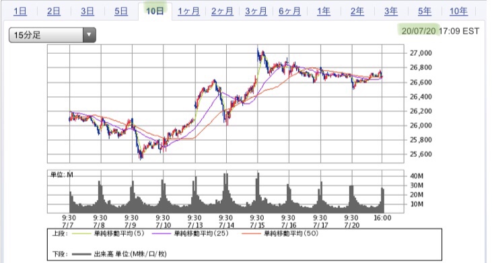This screenshot has width=492, height=263.
Task: Open the 1年 chart view
Action: tap(324, 11)
